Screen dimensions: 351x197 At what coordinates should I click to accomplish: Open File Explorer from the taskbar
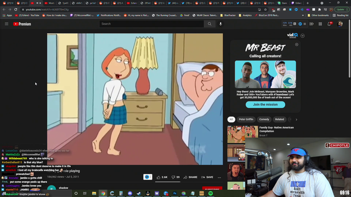94,193
